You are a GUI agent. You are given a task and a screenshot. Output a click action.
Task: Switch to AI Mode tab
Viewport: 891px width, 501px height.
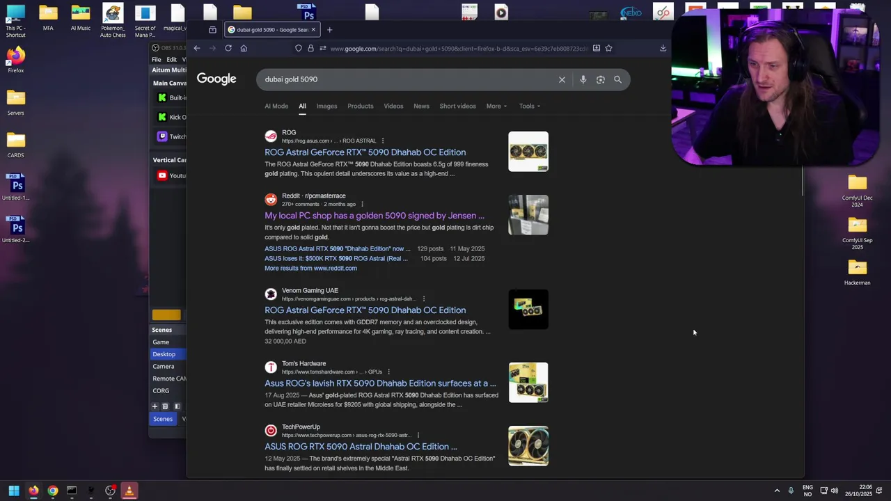click(x=276, y=106)
